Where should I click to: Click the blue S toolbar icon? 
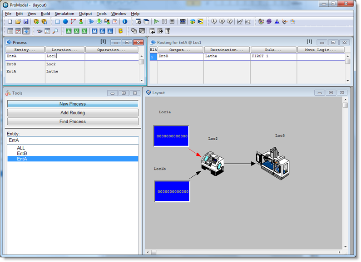tap(102, 31)
